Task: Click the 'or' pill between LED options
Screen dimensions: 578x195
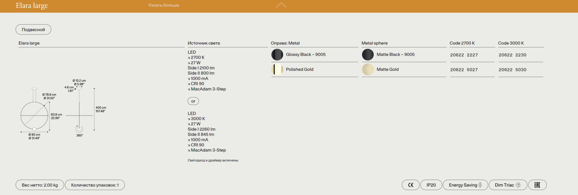Action: 193,101
